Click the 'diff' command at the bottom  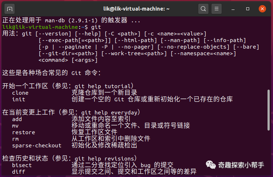tap(19, 172)
